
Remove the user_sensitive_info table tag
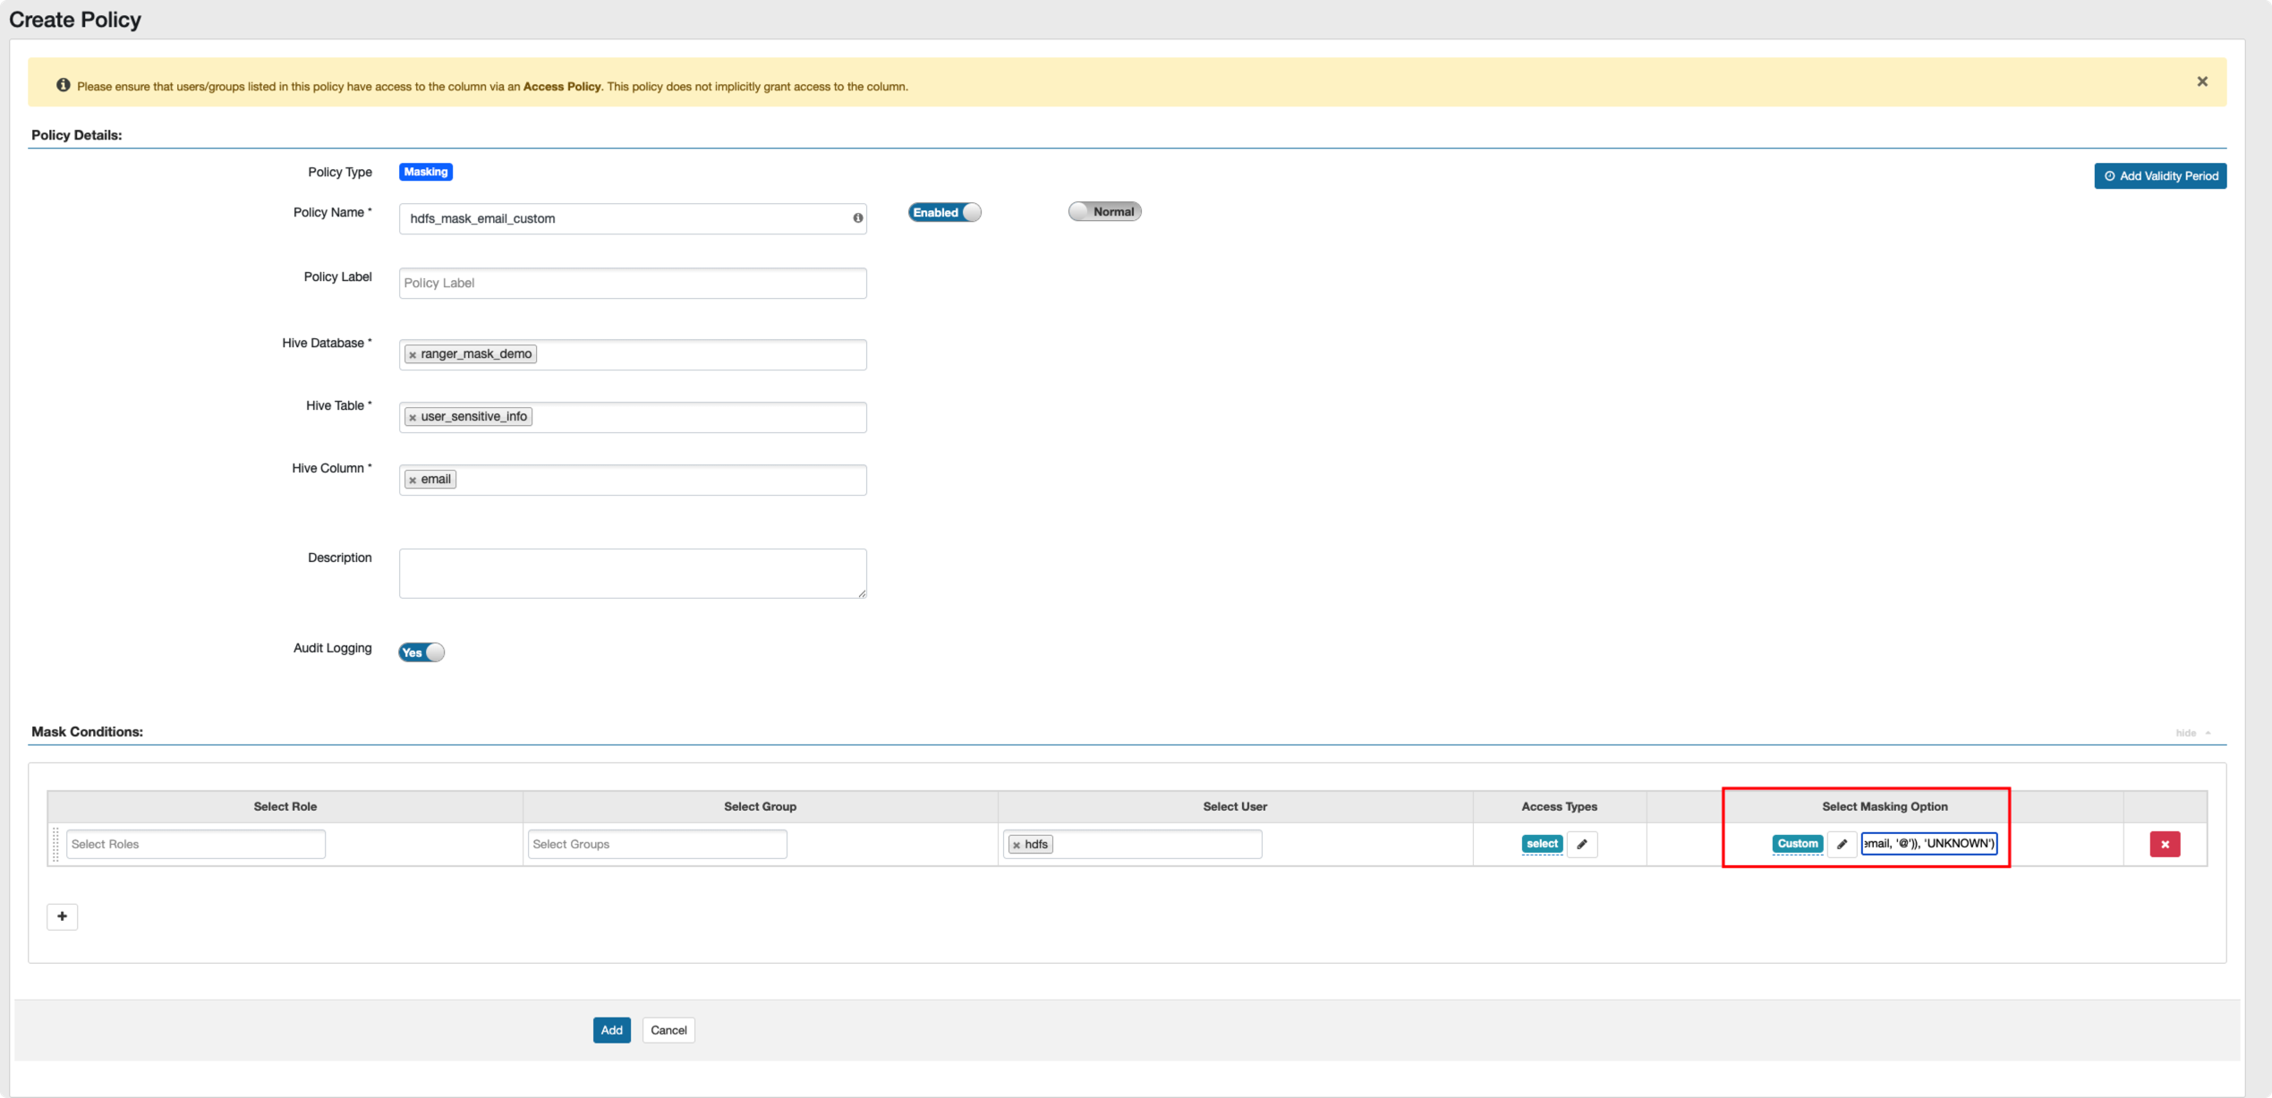point(413,418)
